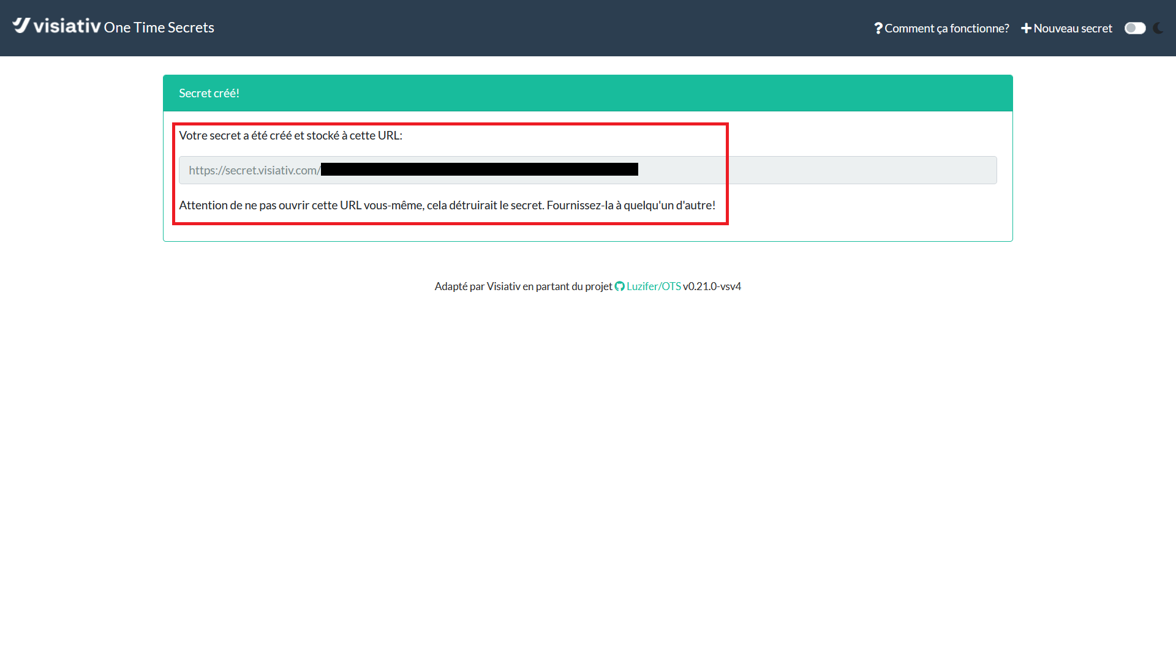Click the moon dark mode icon
This screenshot has width=1176, height=661.
click(x=1158, y=28)
